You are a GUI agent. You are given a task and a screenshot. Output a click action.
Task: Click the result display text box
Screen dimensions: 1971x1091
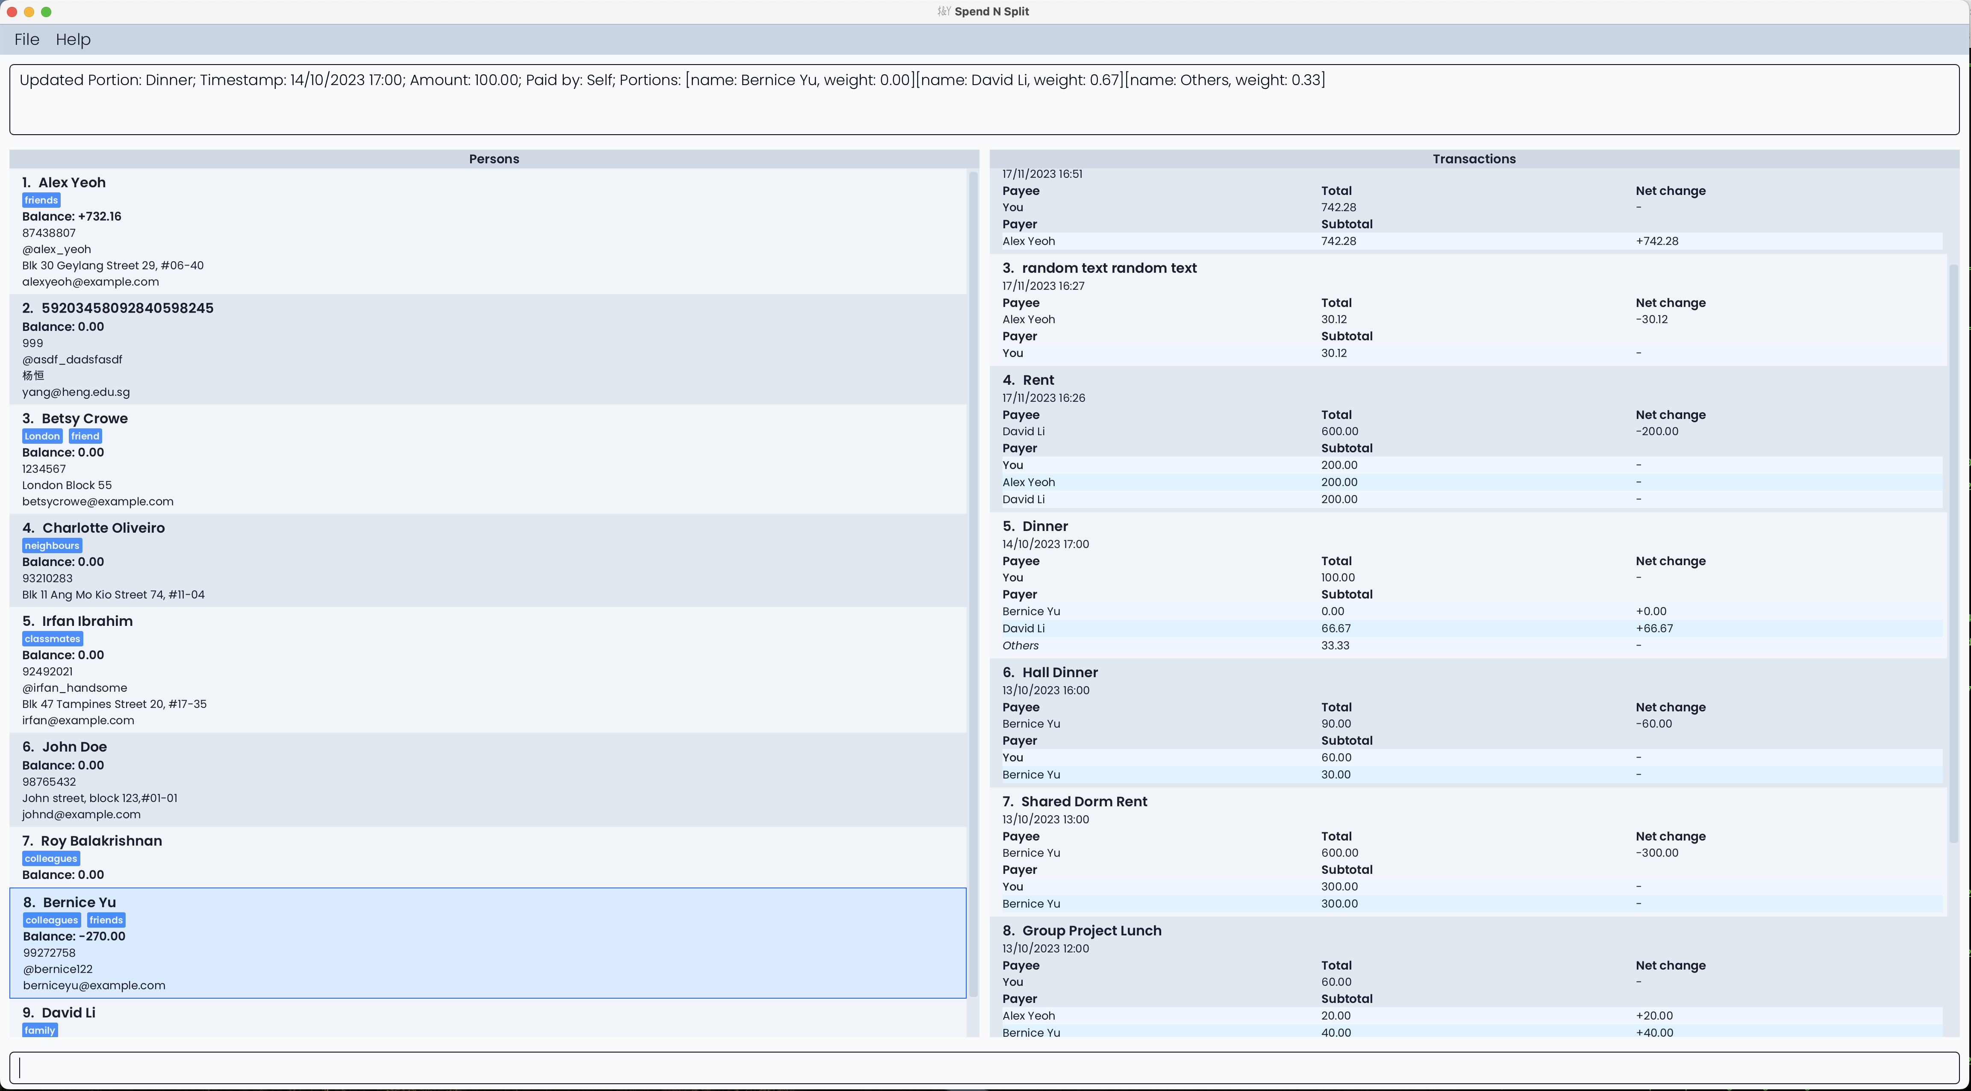(984, 100)
